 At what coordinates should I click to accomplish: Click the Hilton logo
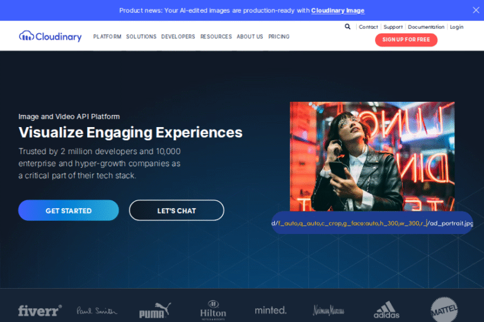point(213,310)
